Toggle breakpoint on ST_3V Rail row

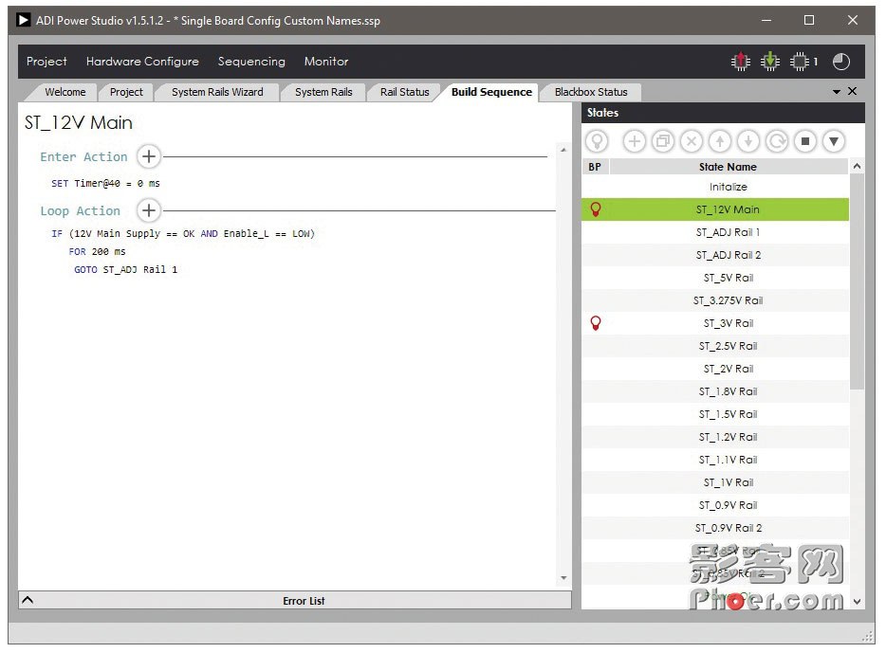[595, 323]
